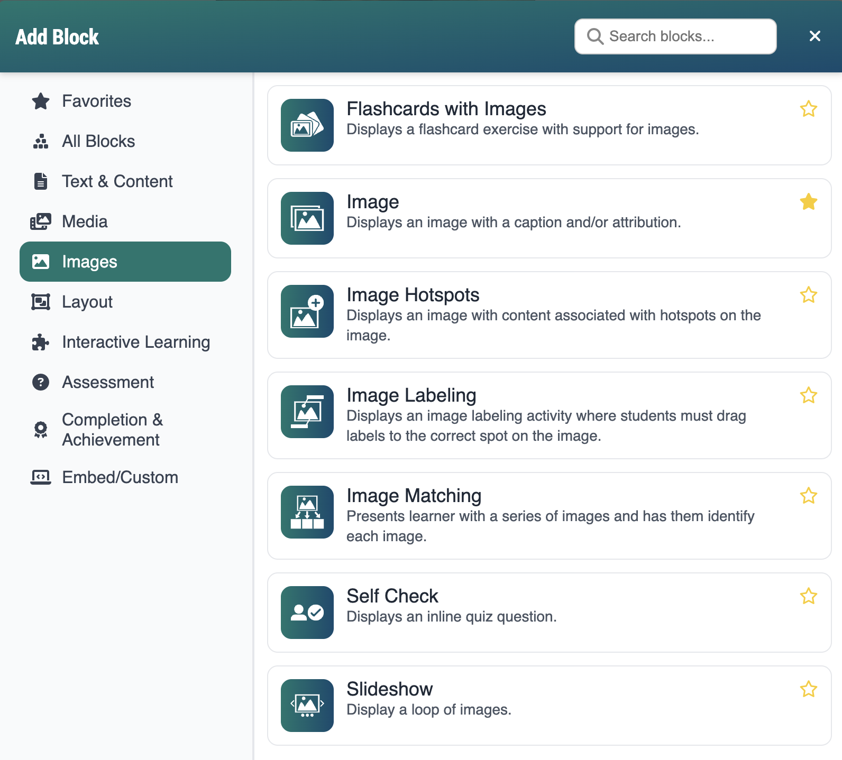Open the Embed/Custom category
842x760 pixels.
coord(125,477)
